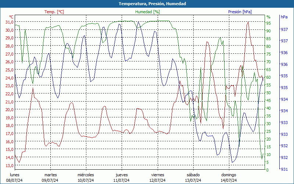The image size is (294, 184).
Task: Click "23,0" on the temperature axis
Action: coord(10,86)
